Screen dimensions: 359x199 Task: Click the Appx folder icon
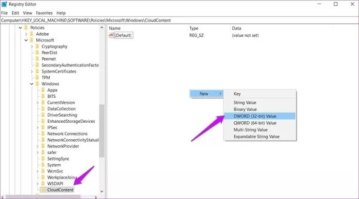43,90
